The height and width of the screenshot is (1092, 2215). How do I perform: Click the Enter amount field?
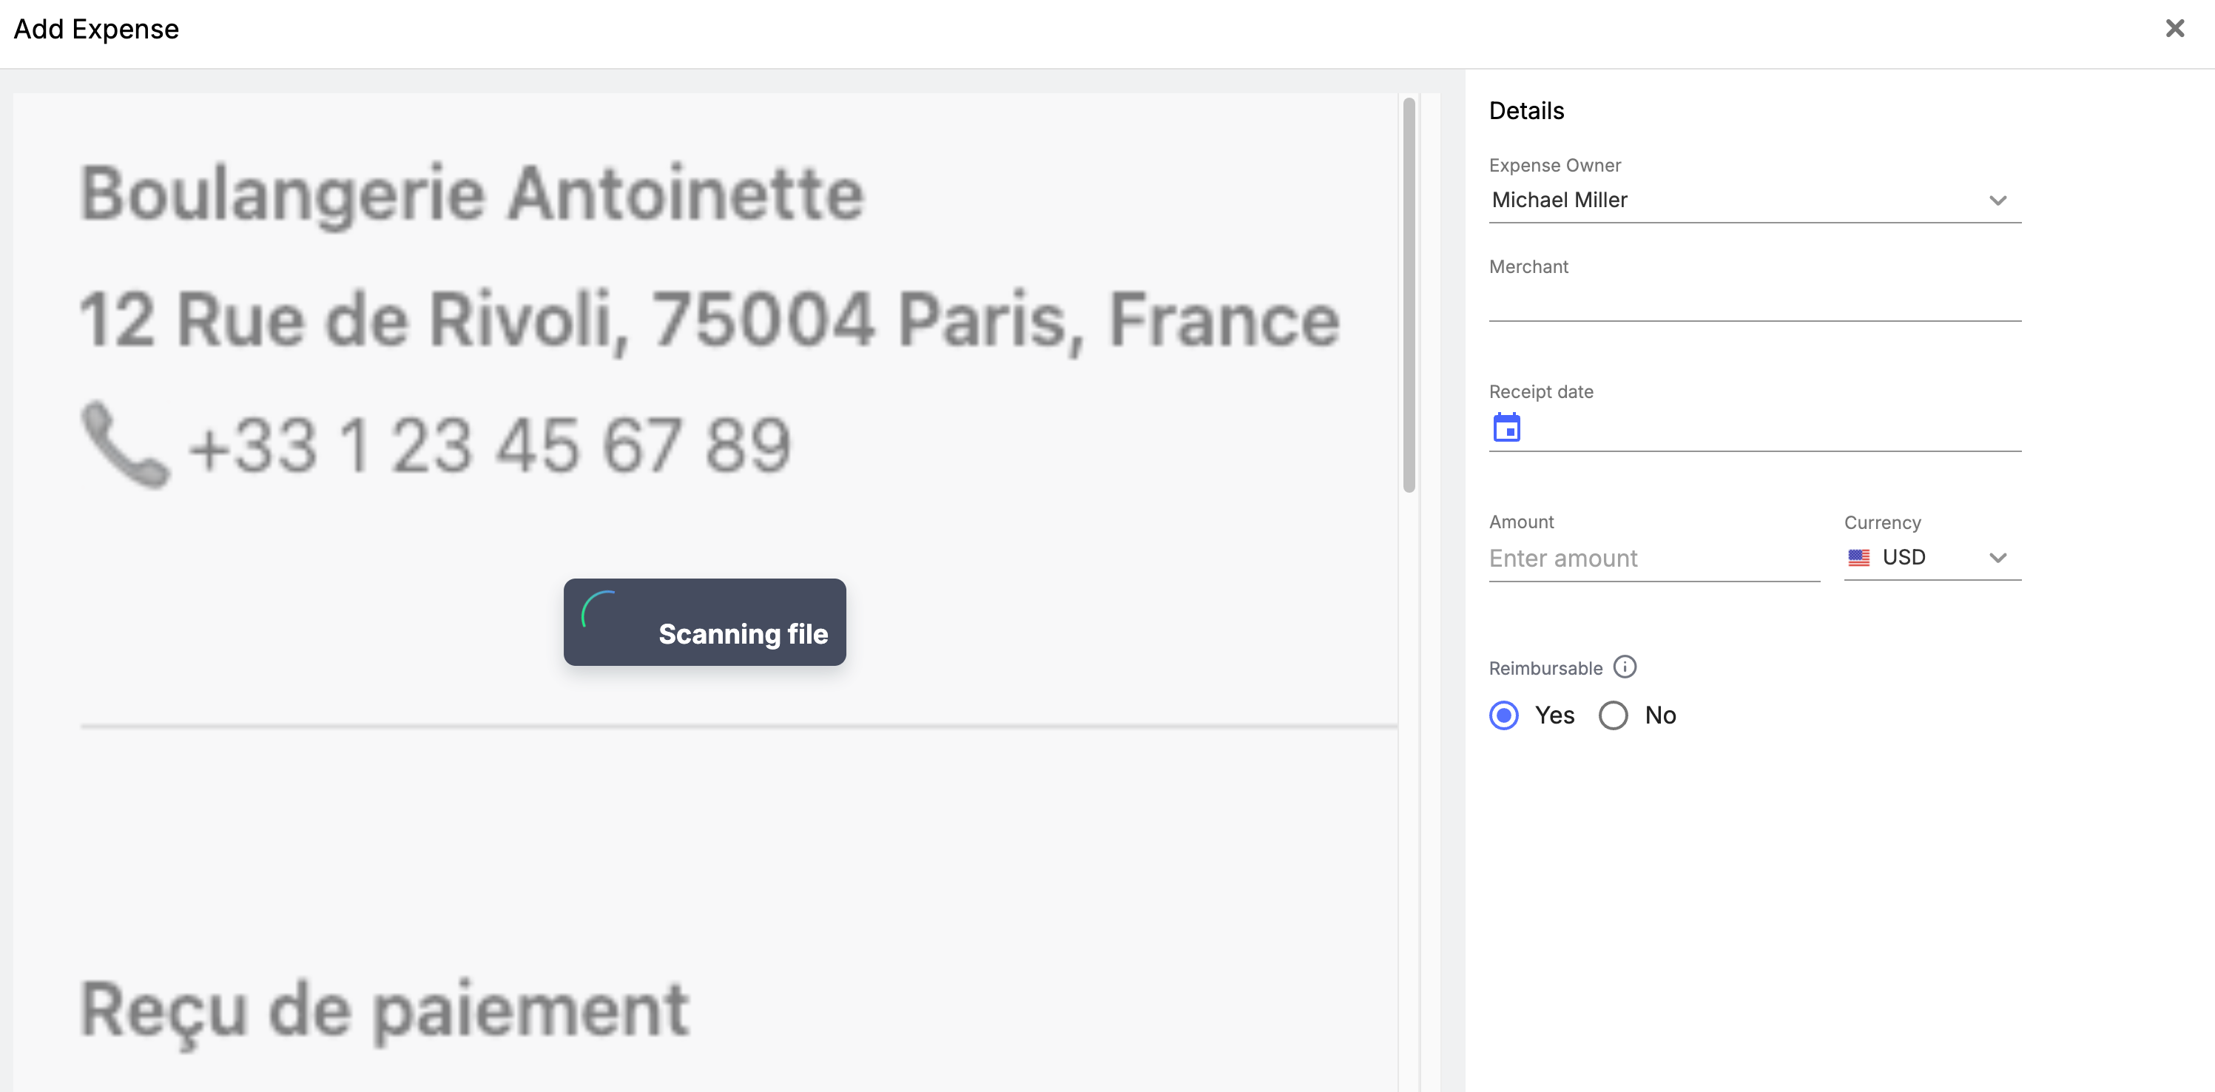click(1653, 559)
